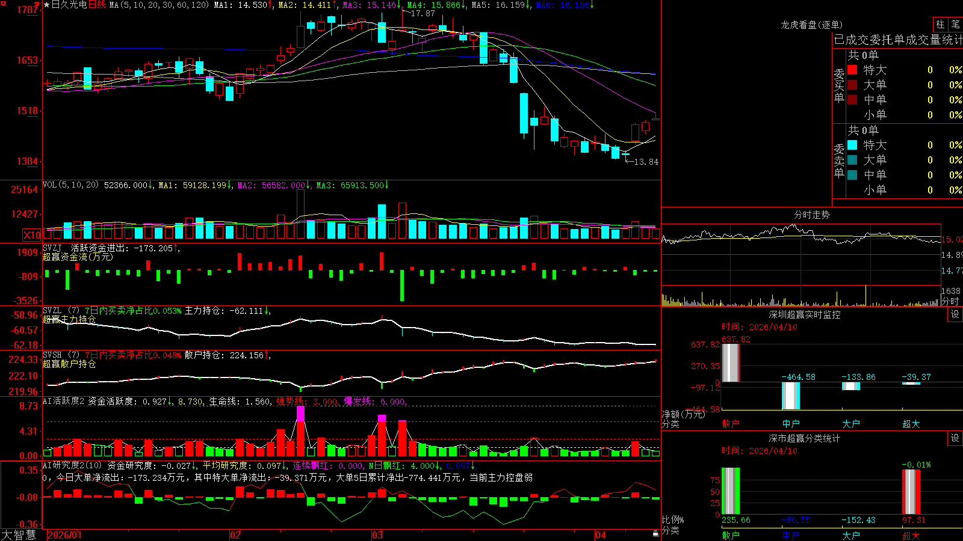The height and width of the screenshot is (541, 963).
Task: Switch the order panel to 柱 view
Action: tap(940, 25)
